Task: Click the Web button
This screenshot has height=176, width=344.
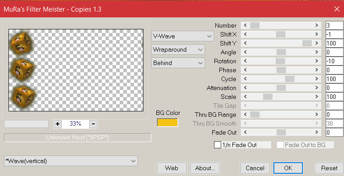Action: click(x=172, y=168)
